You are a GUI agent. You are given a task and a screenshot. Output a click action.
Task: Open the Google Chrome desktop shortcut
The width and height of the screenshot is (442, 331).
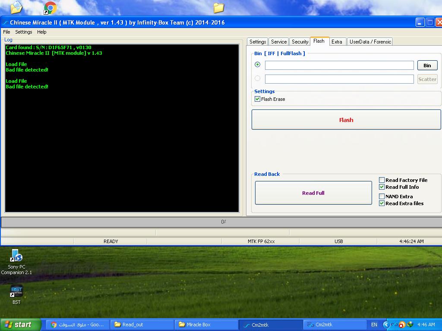click(50, 8)
